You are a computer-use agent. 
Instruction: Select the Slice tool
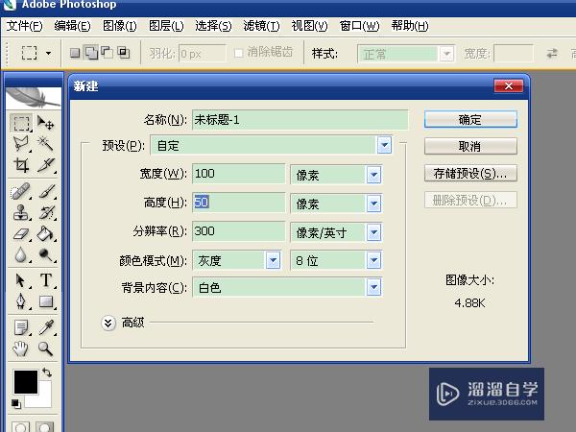pyautogui.click(x=45, y=165)
